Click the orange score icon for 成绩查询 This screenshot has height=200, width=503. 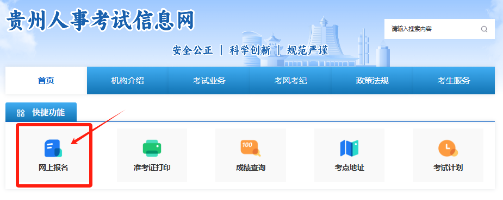[x=251, y=149]
